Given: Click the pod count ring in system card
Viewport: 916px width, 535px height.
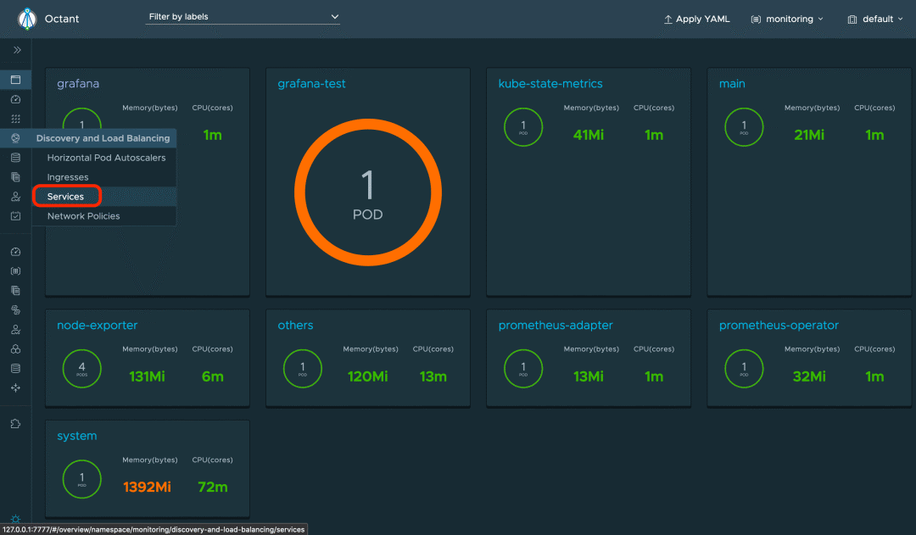Looking at the screenshot, I should tap(81, 479).
